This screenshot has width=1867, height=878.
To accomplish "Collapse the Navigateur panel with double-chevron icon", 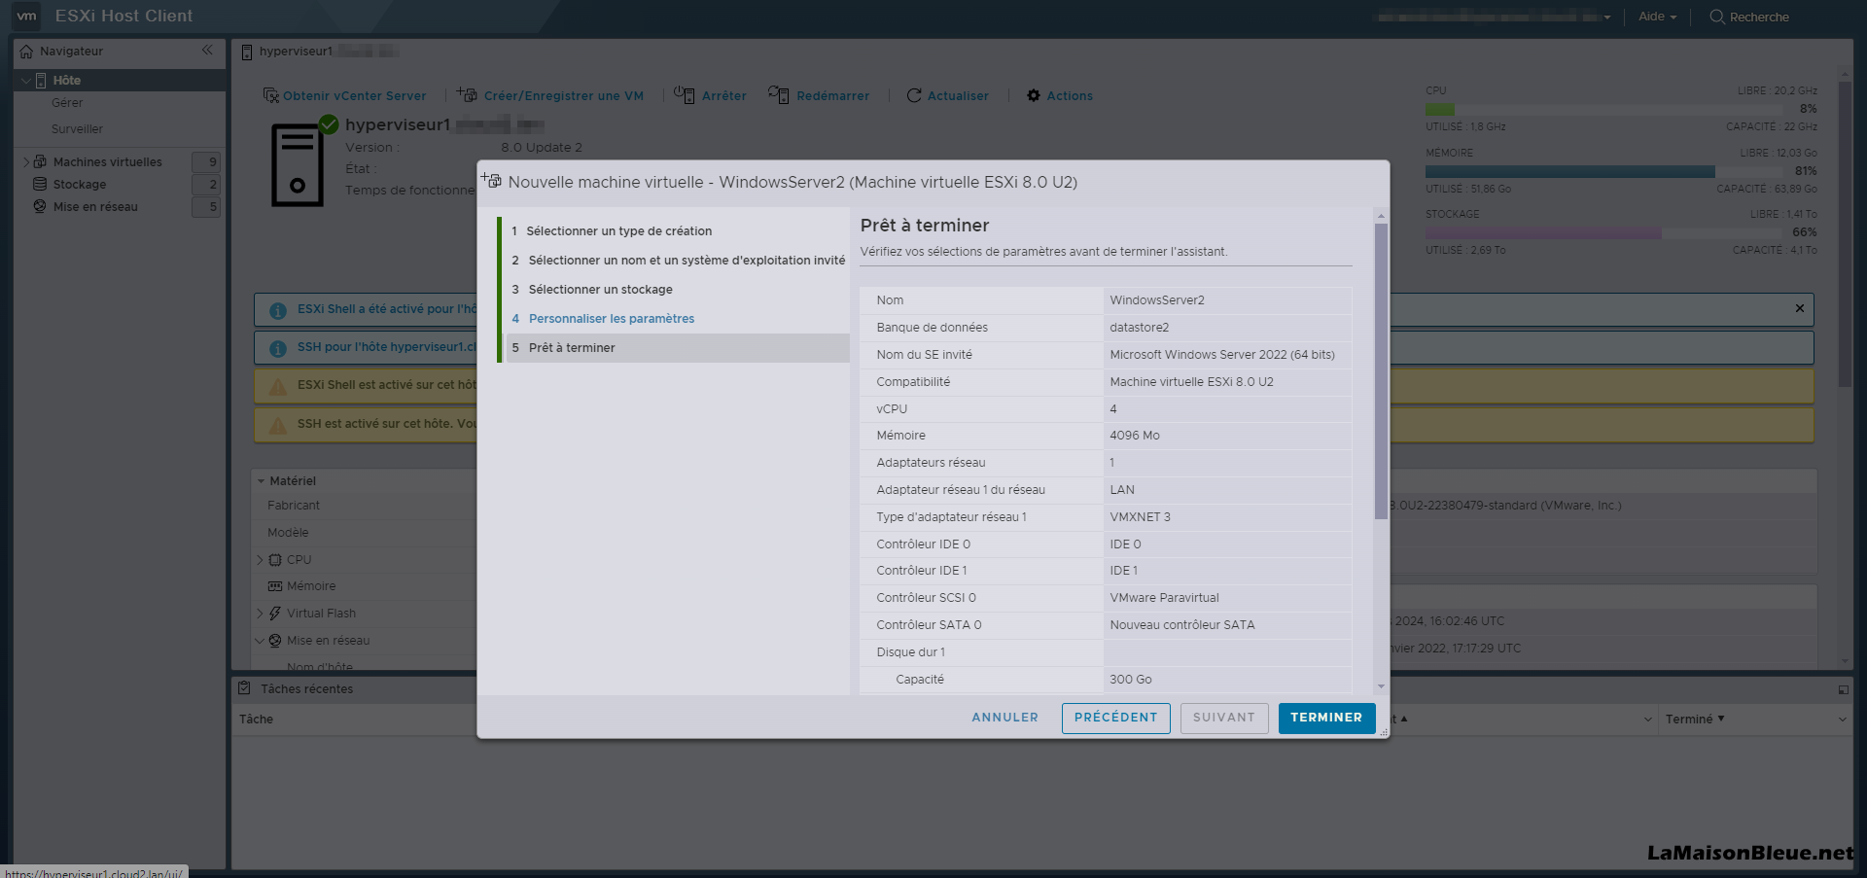I will [x=207, y=51].
